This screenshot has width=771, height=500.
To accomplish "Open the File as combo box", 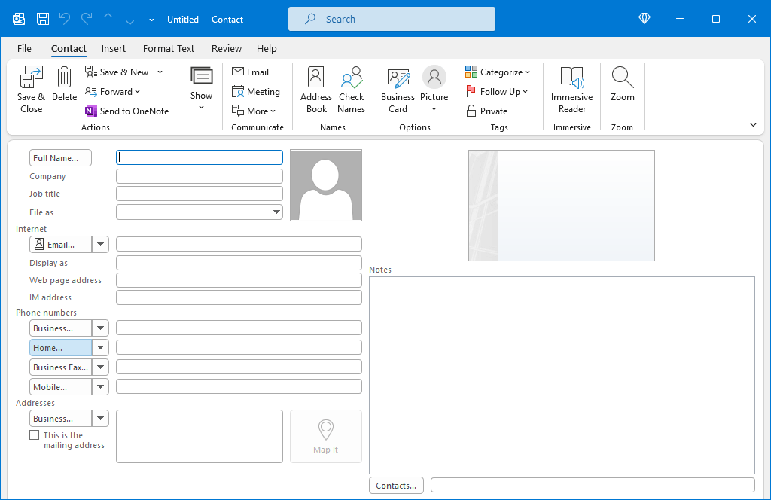I will [199, 212].
